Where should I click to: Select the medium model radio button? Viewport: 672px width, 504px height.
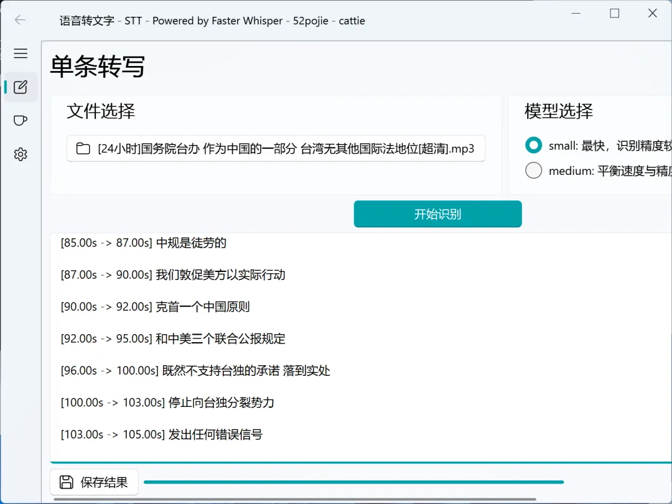click(x=533, y=170)
